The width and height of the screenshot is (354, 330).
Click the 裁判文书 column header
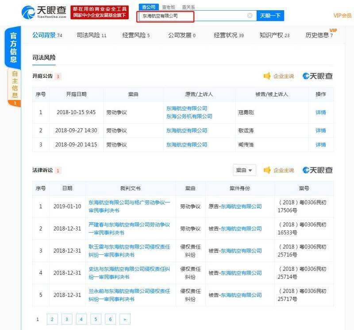click(x=131, y=188)
